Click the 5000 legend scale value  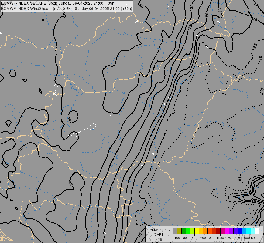pyautogui.click(x=255, y=238)
